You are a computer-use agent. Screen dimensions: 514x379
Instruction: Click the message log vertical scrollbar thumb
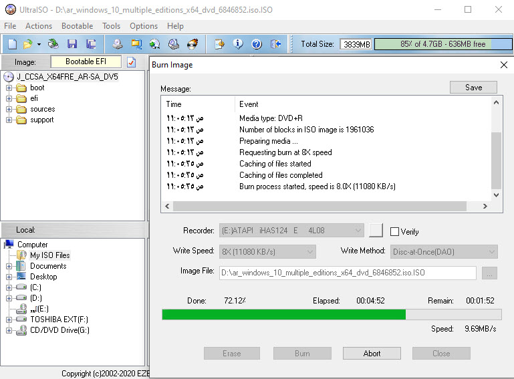(497, 160)
